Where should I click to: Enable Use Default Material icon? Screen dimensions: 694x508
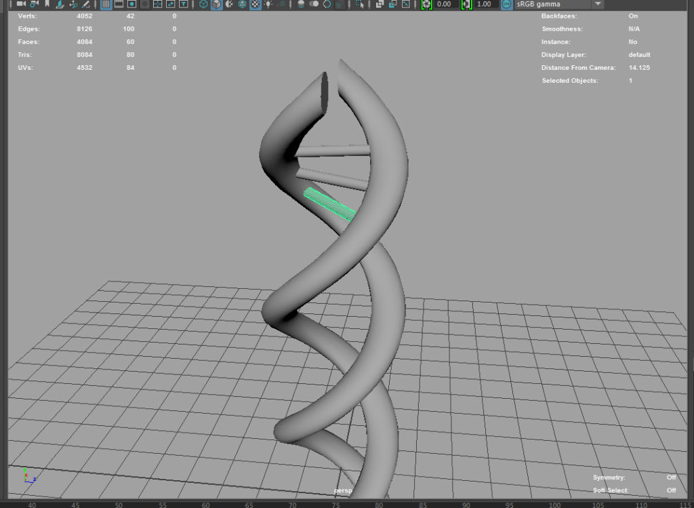click(x=229, y=4)
